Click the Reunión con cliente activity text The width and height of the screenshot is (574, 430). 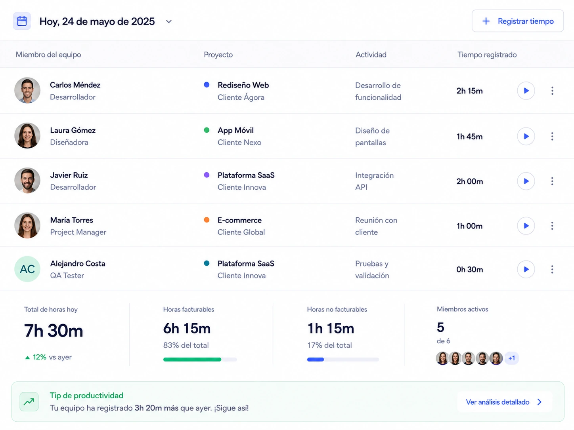[x=376, y=226]
